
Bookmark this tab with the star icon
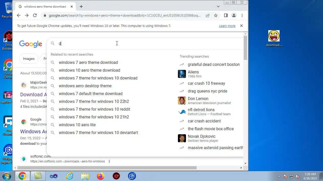216,15
